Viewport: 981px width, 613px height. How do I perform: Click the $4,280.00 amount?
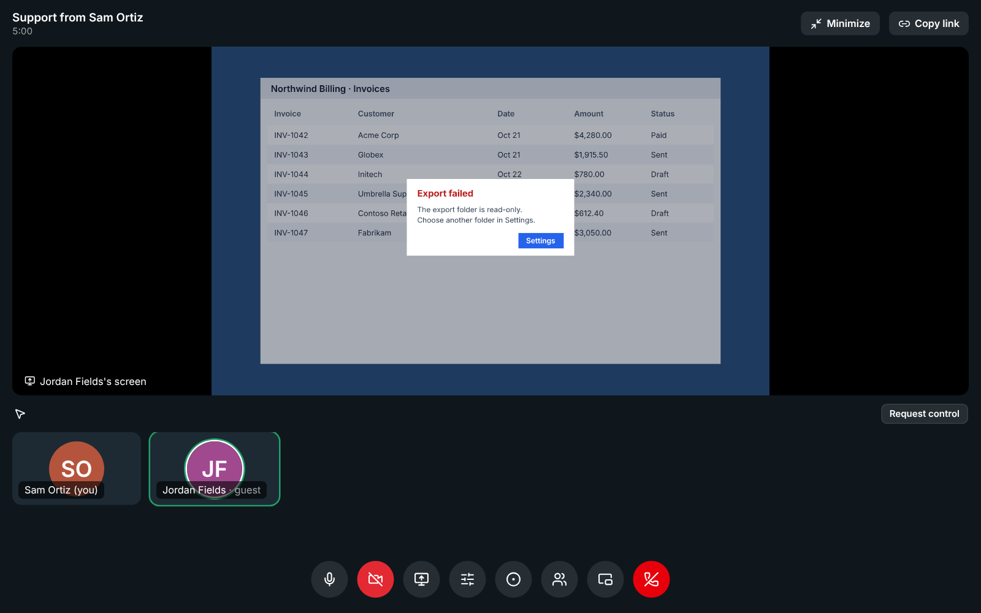tap(593, 135)
